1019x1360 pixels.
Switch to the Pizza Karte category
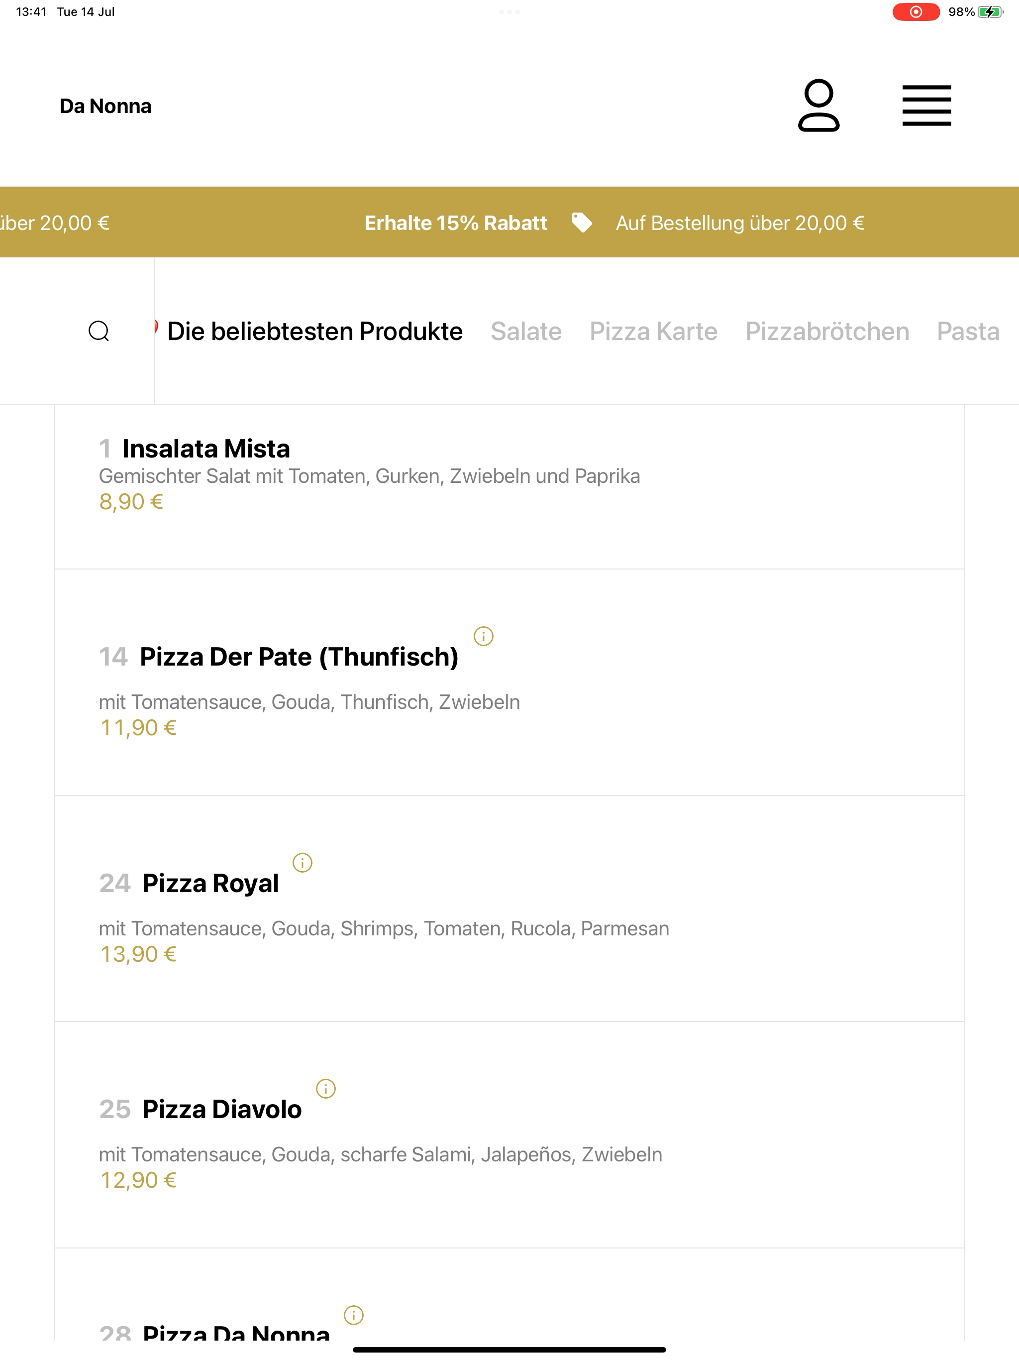[653, 332]
